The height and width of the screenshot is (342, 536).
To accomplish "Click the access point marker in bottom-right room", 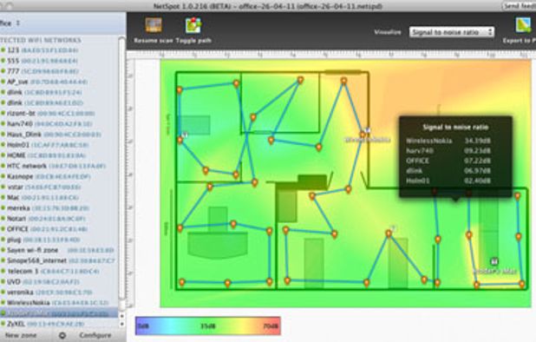I will tap(494, 261).
